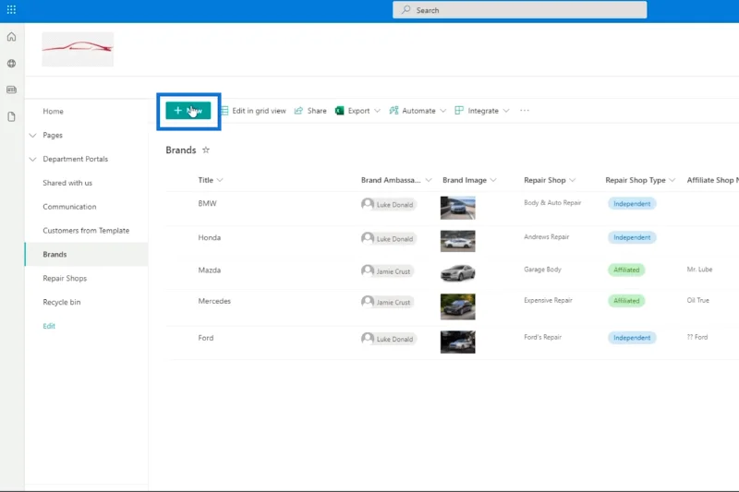Click the Home icon in left rail
The height and width of the screenshot is (492, 739).
[x=11, y=37]
